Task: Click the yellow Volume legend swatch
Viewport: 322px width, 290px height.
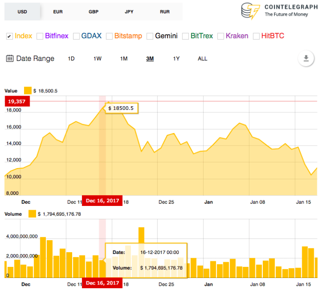Action: 32,213
